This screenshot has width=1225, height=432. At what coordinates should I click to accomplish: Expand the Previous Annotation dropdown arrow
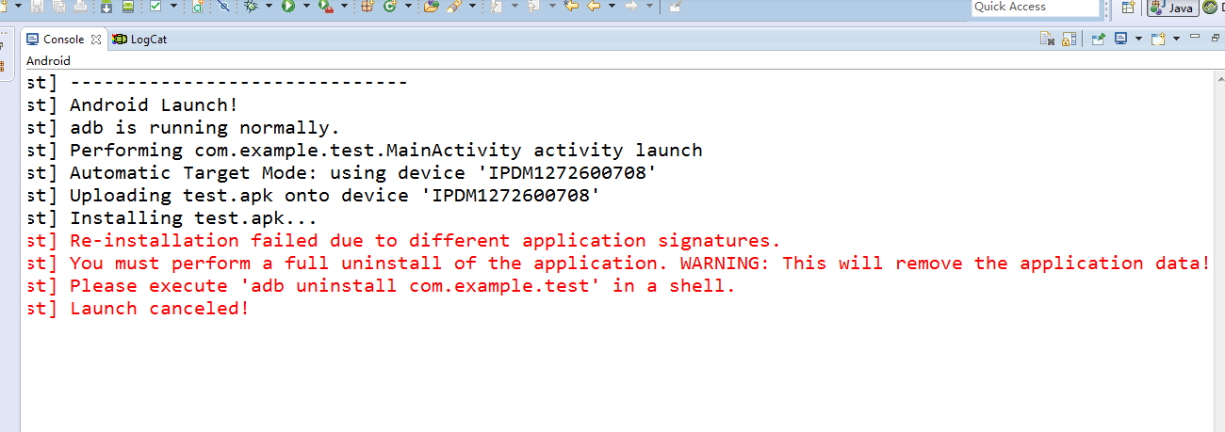(x=551, y=6)
